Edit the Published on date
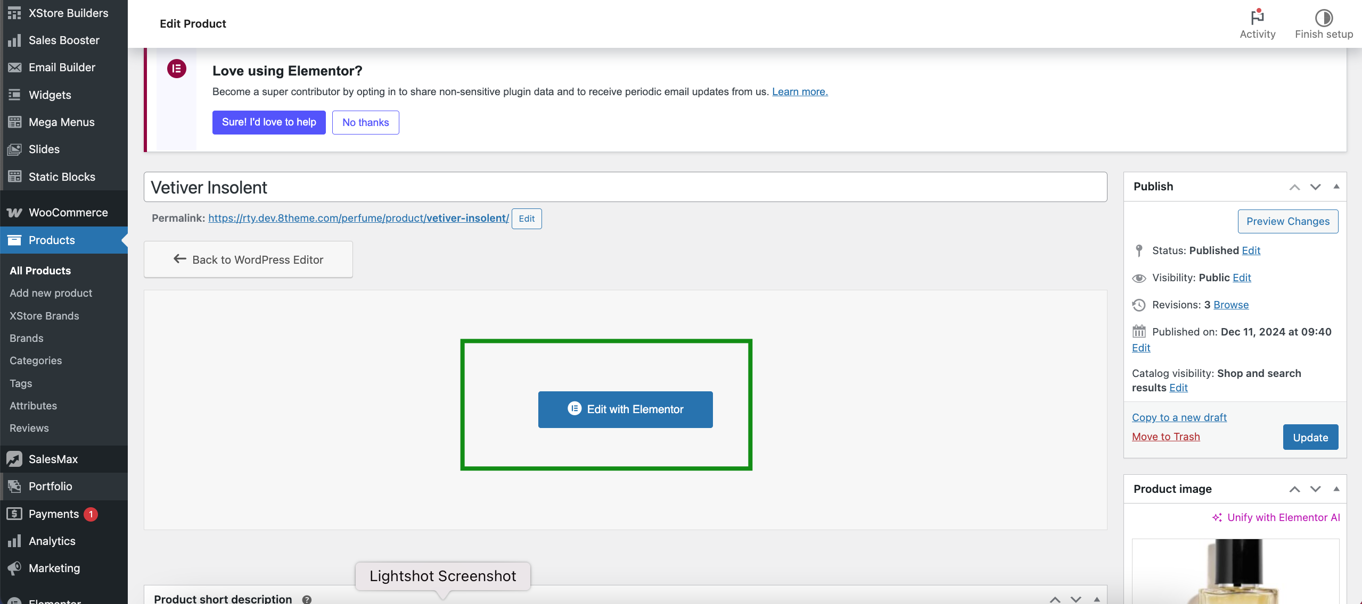1362x604 pixels. click(x=1141, y=348)
